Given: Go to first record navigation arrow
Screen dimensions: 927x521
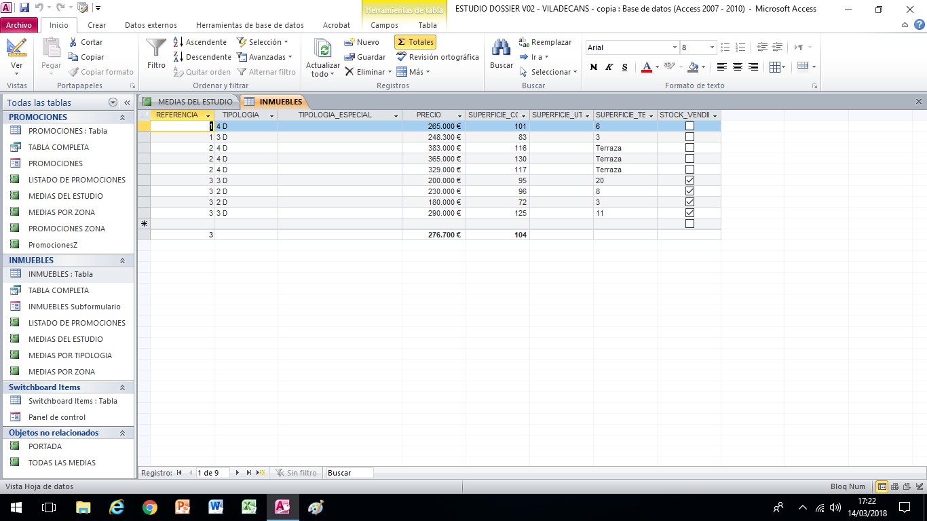Looking at the screenshot, I should tap(179, 473).
